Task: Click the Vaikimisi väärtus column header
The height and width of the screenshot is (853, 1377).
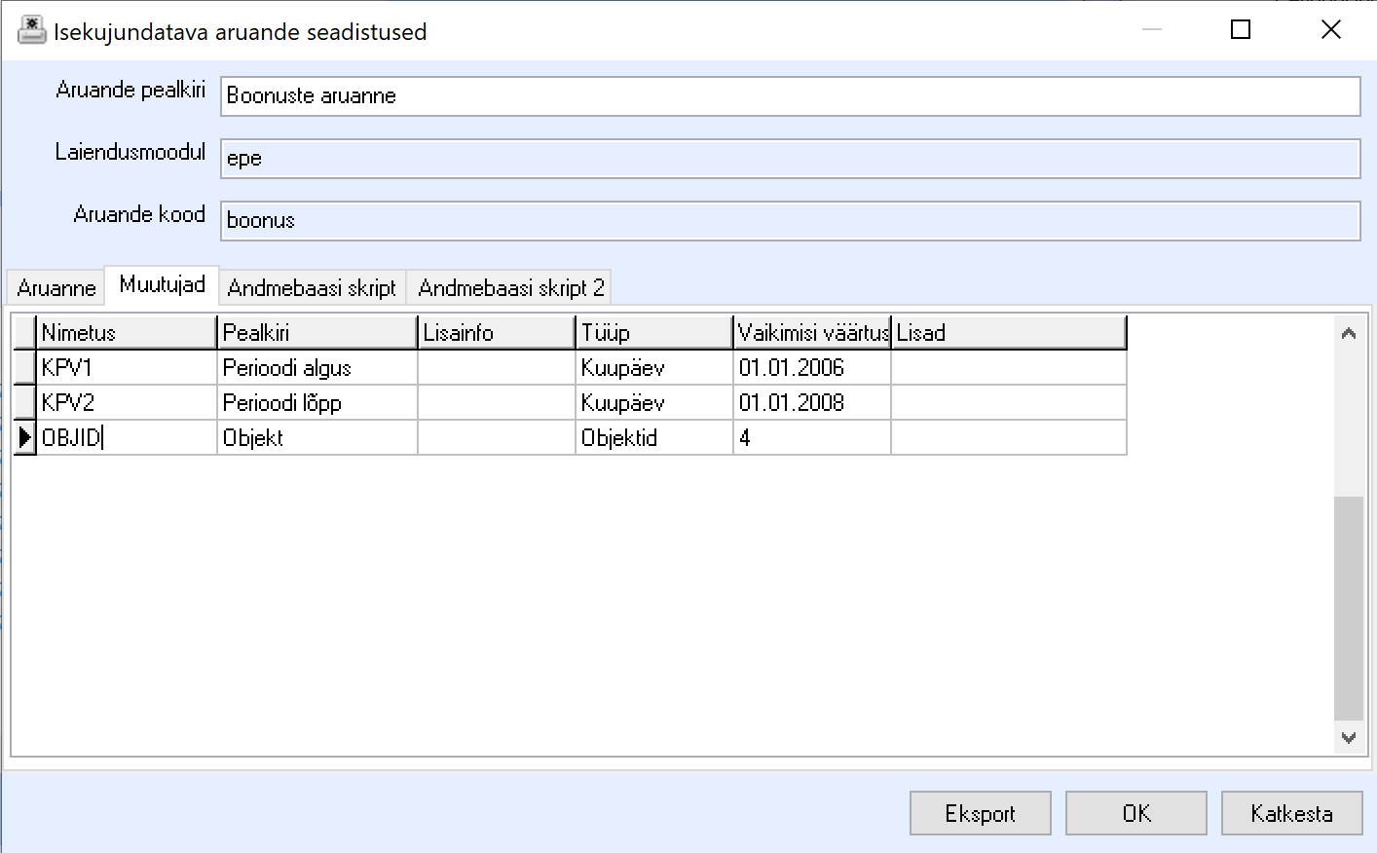Action: (x=812, y=333)
